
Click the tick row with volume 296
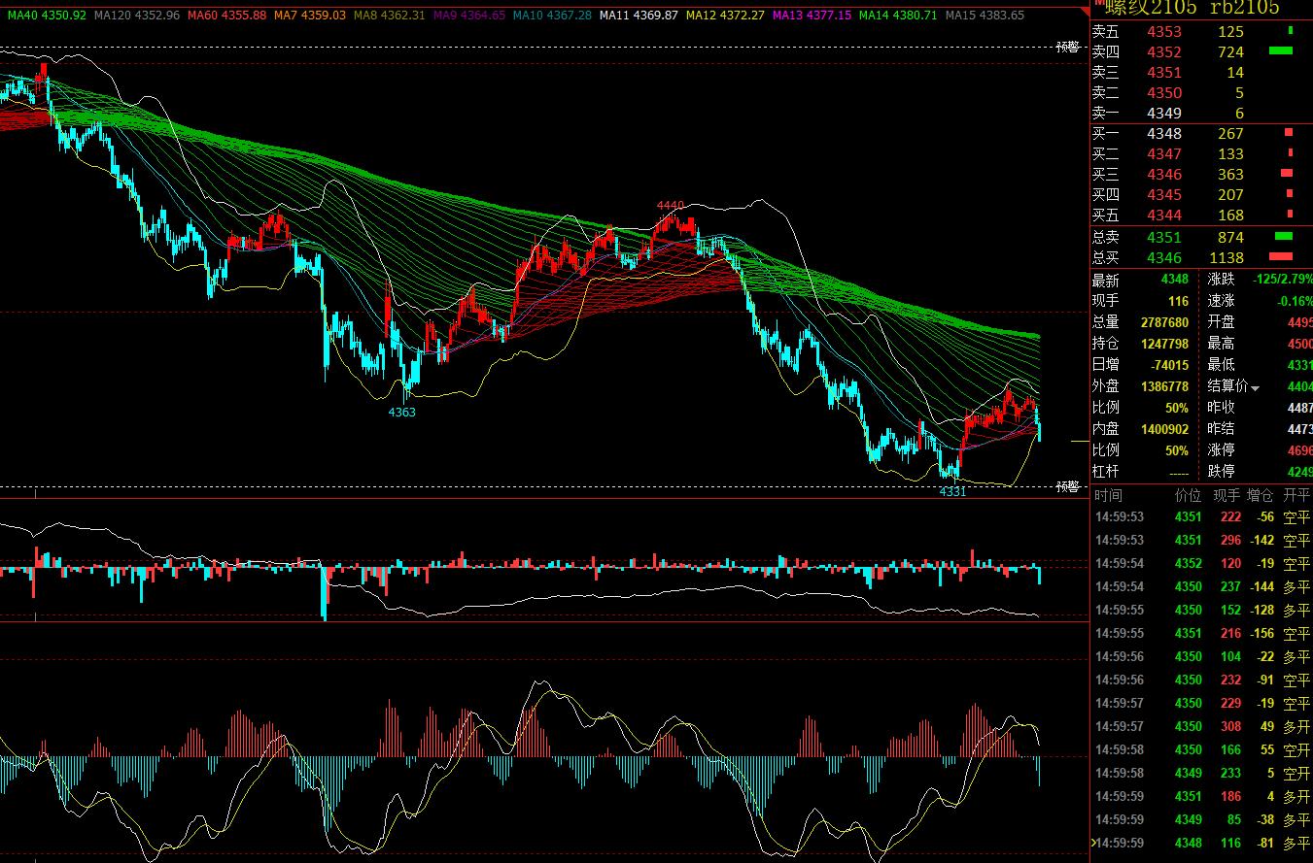click(x=1202, y=540)
